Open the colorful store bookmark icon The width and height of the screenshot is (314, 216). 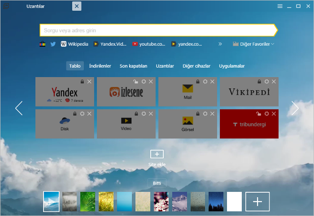43,44
